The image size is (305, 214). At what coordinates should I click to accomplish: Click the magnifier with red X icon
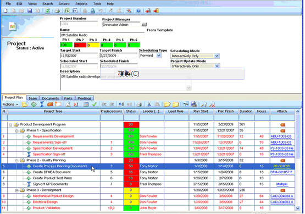pyautogui.click(x=212, y=105)
